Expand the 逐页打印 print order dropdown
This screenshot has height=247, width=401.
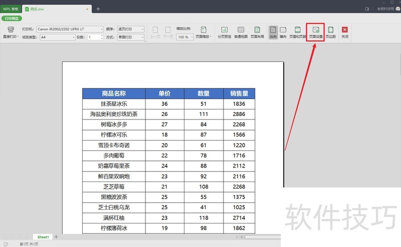(143, 29)
